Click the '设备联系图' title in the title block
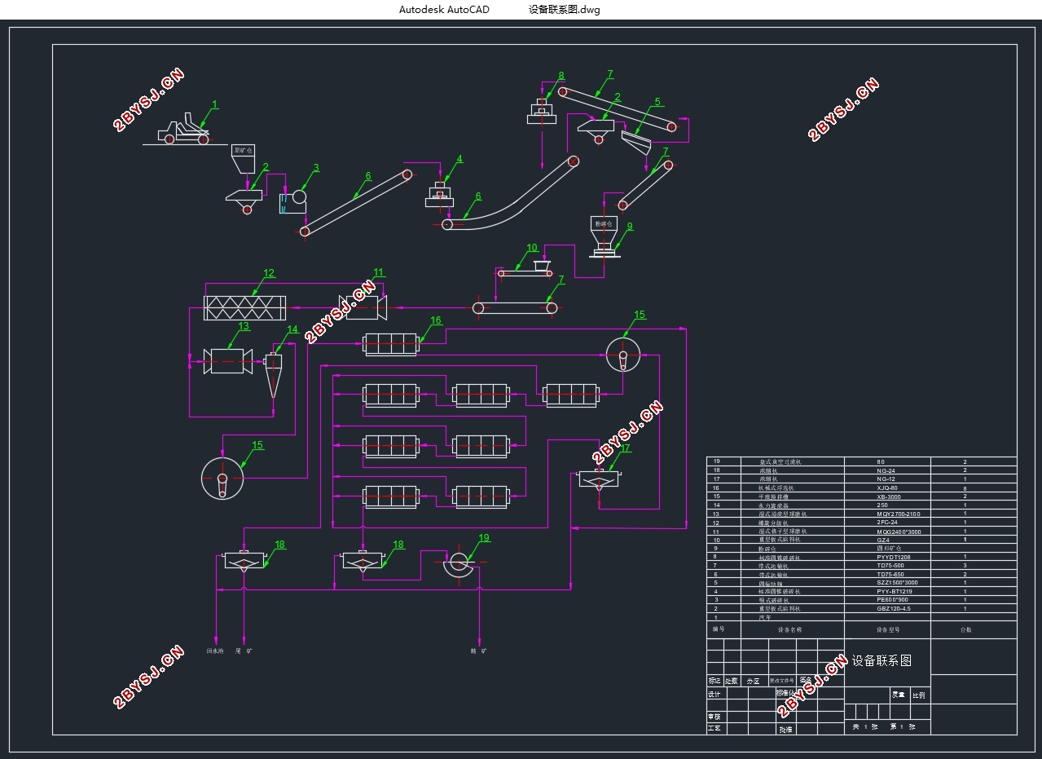The image size is (1042, 759). tap(882, 660)
